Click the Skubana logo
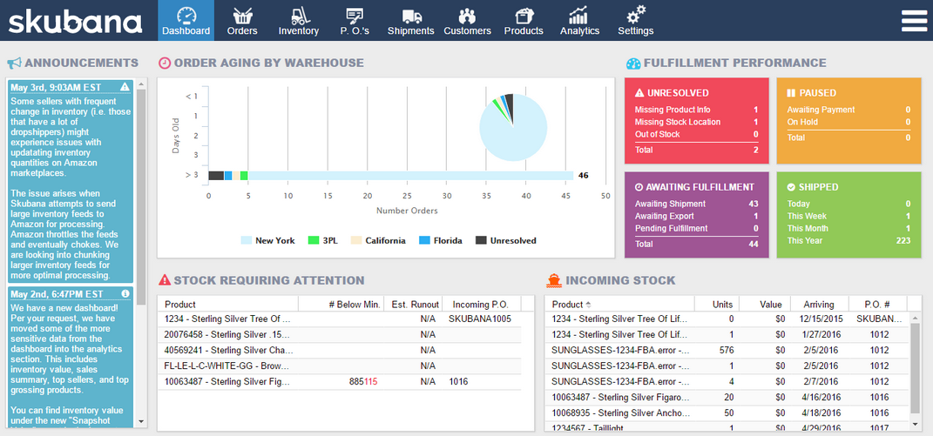This screenshot has height=436, width=933. point(76,22)
